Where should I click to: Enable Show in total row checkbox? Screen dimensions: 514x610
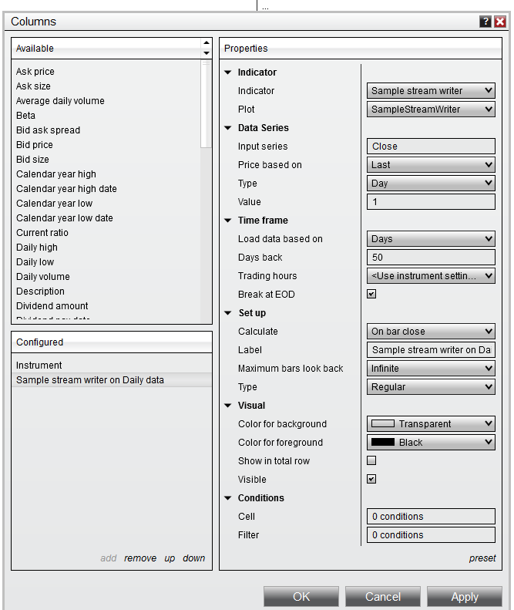point(371,460)
